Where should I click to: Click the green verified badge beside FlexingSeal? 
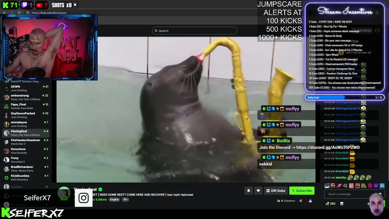click(x=100, y=189)
